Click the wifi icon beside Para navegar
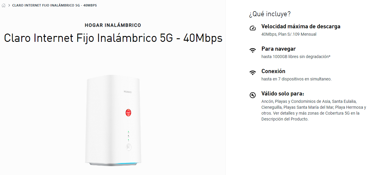The height and width of the screenshot is (175, 369). 252,50
